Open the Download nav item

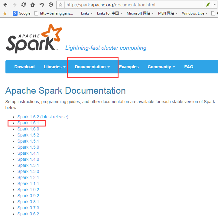pyautogui.click(x=24, y=67)
